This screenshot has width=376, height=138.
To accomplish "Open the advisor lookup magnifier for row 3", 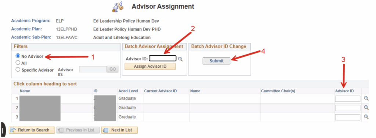I will 366,117.
